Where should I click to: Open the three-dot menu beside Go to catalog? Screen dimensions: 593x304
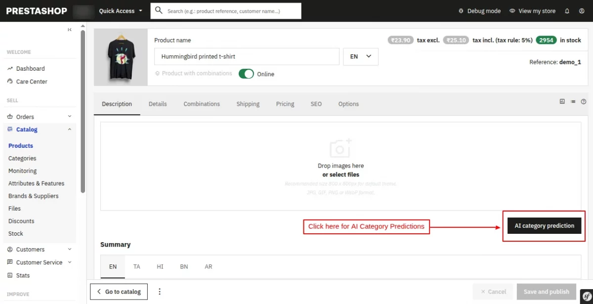(x=160, y=292)
